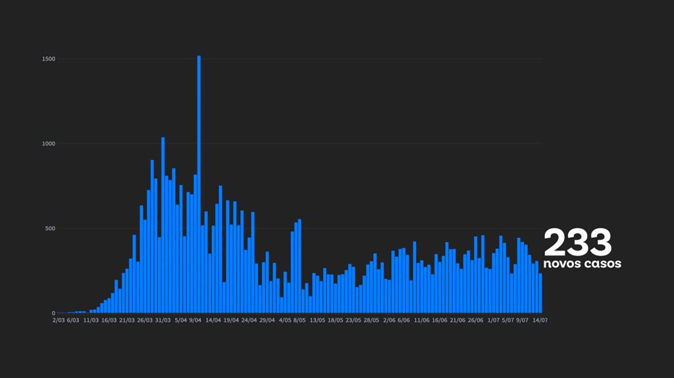Select the 19/04 x-axis date

(231, 321)
